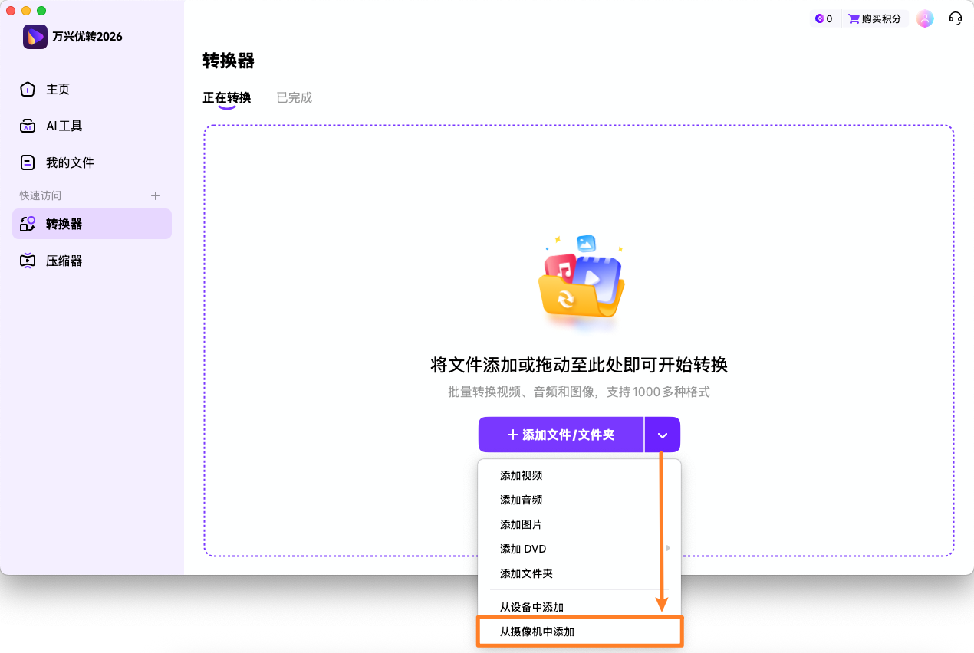Click the 添加文件/文件夹 button
Screen dimensions: 974x653
coord(561,434)
